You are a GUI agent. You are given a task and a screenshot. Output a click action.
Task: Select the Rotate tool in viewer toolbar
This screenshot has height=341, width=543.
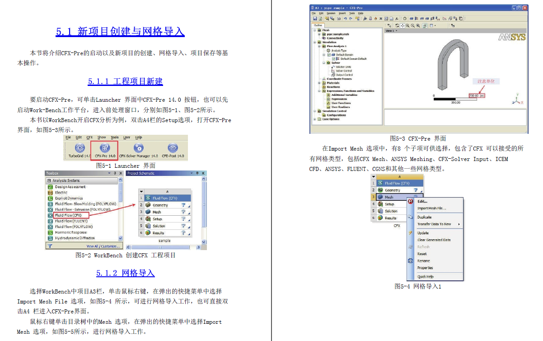click(x=397, y=26)
